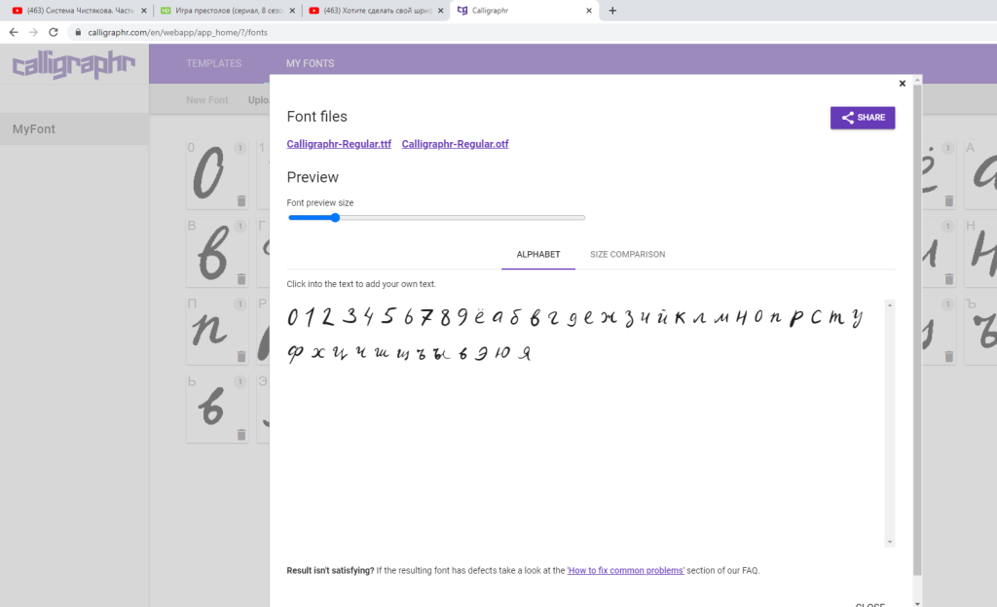Go forward with browser forward arrow
This screenshot has height=607, width=997.
click(x=34, y=32)
